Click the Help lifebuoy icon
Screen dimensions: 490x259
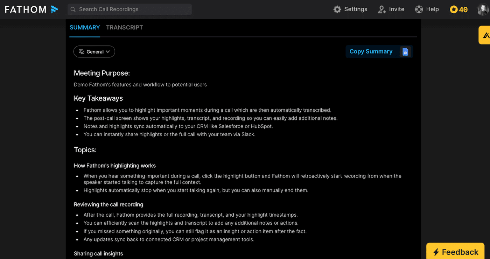(419, 9)
